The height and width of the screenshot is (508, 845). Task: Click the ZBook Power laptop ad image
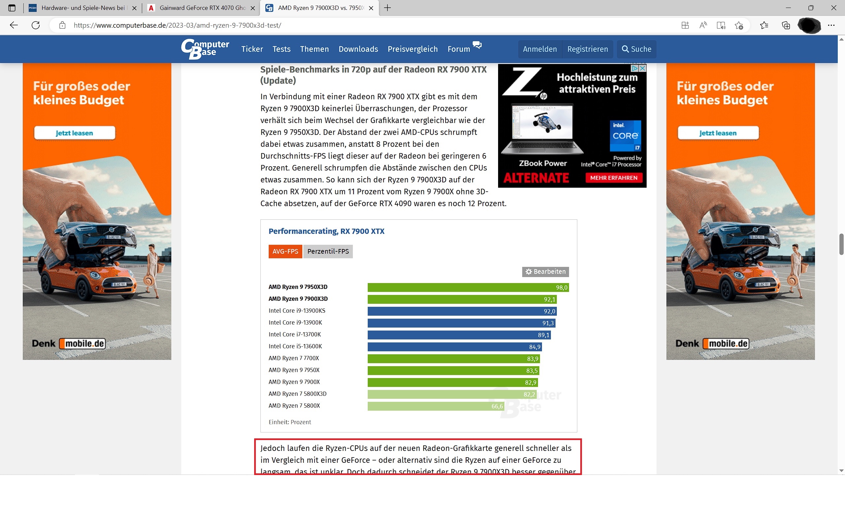542,129
